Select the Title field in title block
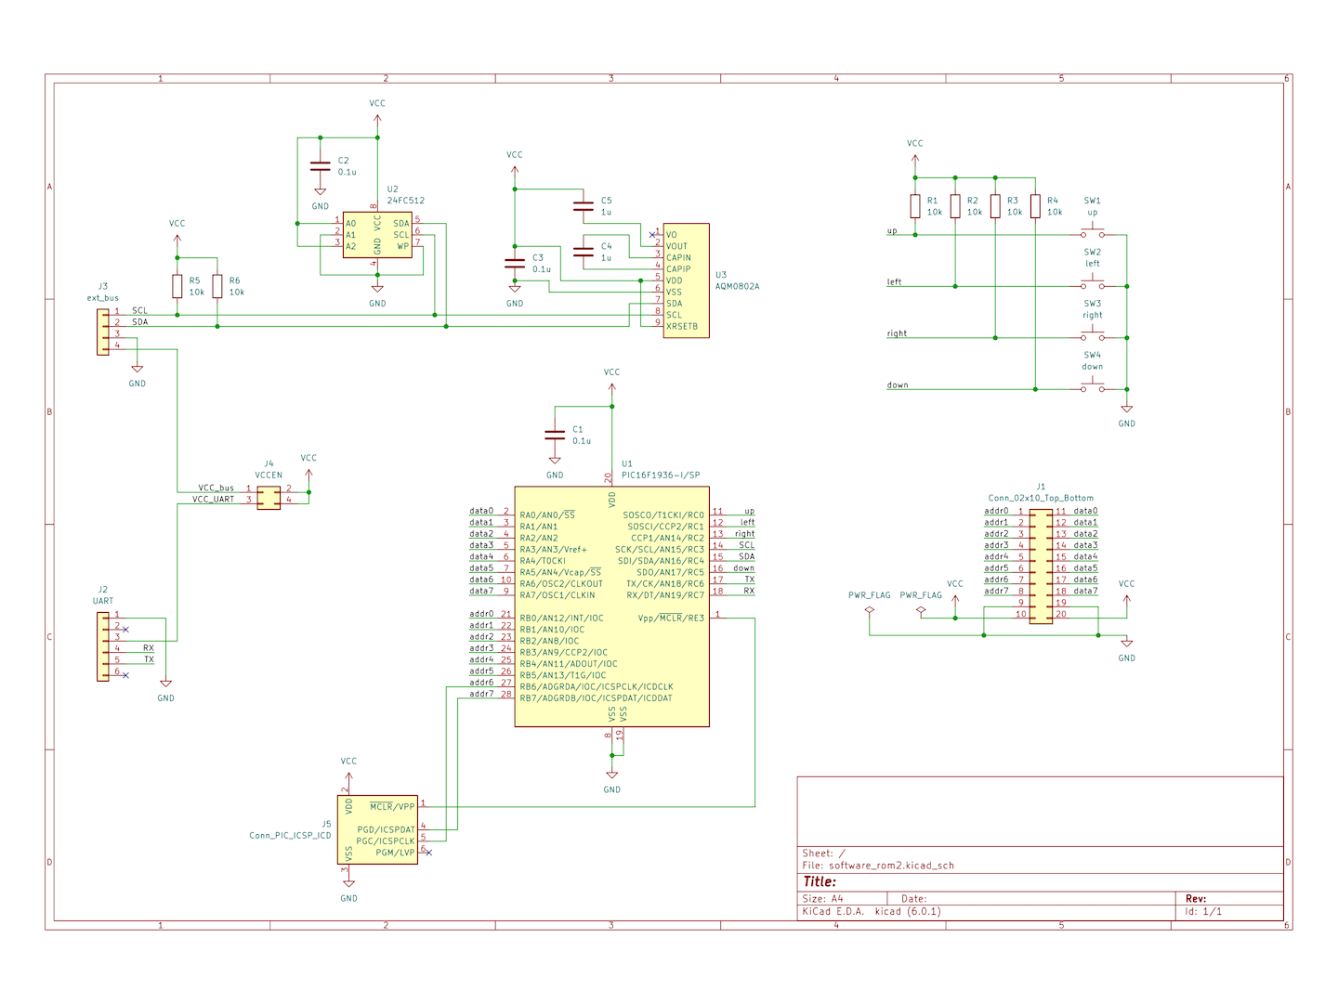Viewport: 1338px width, 1003px height. point(820,882)
